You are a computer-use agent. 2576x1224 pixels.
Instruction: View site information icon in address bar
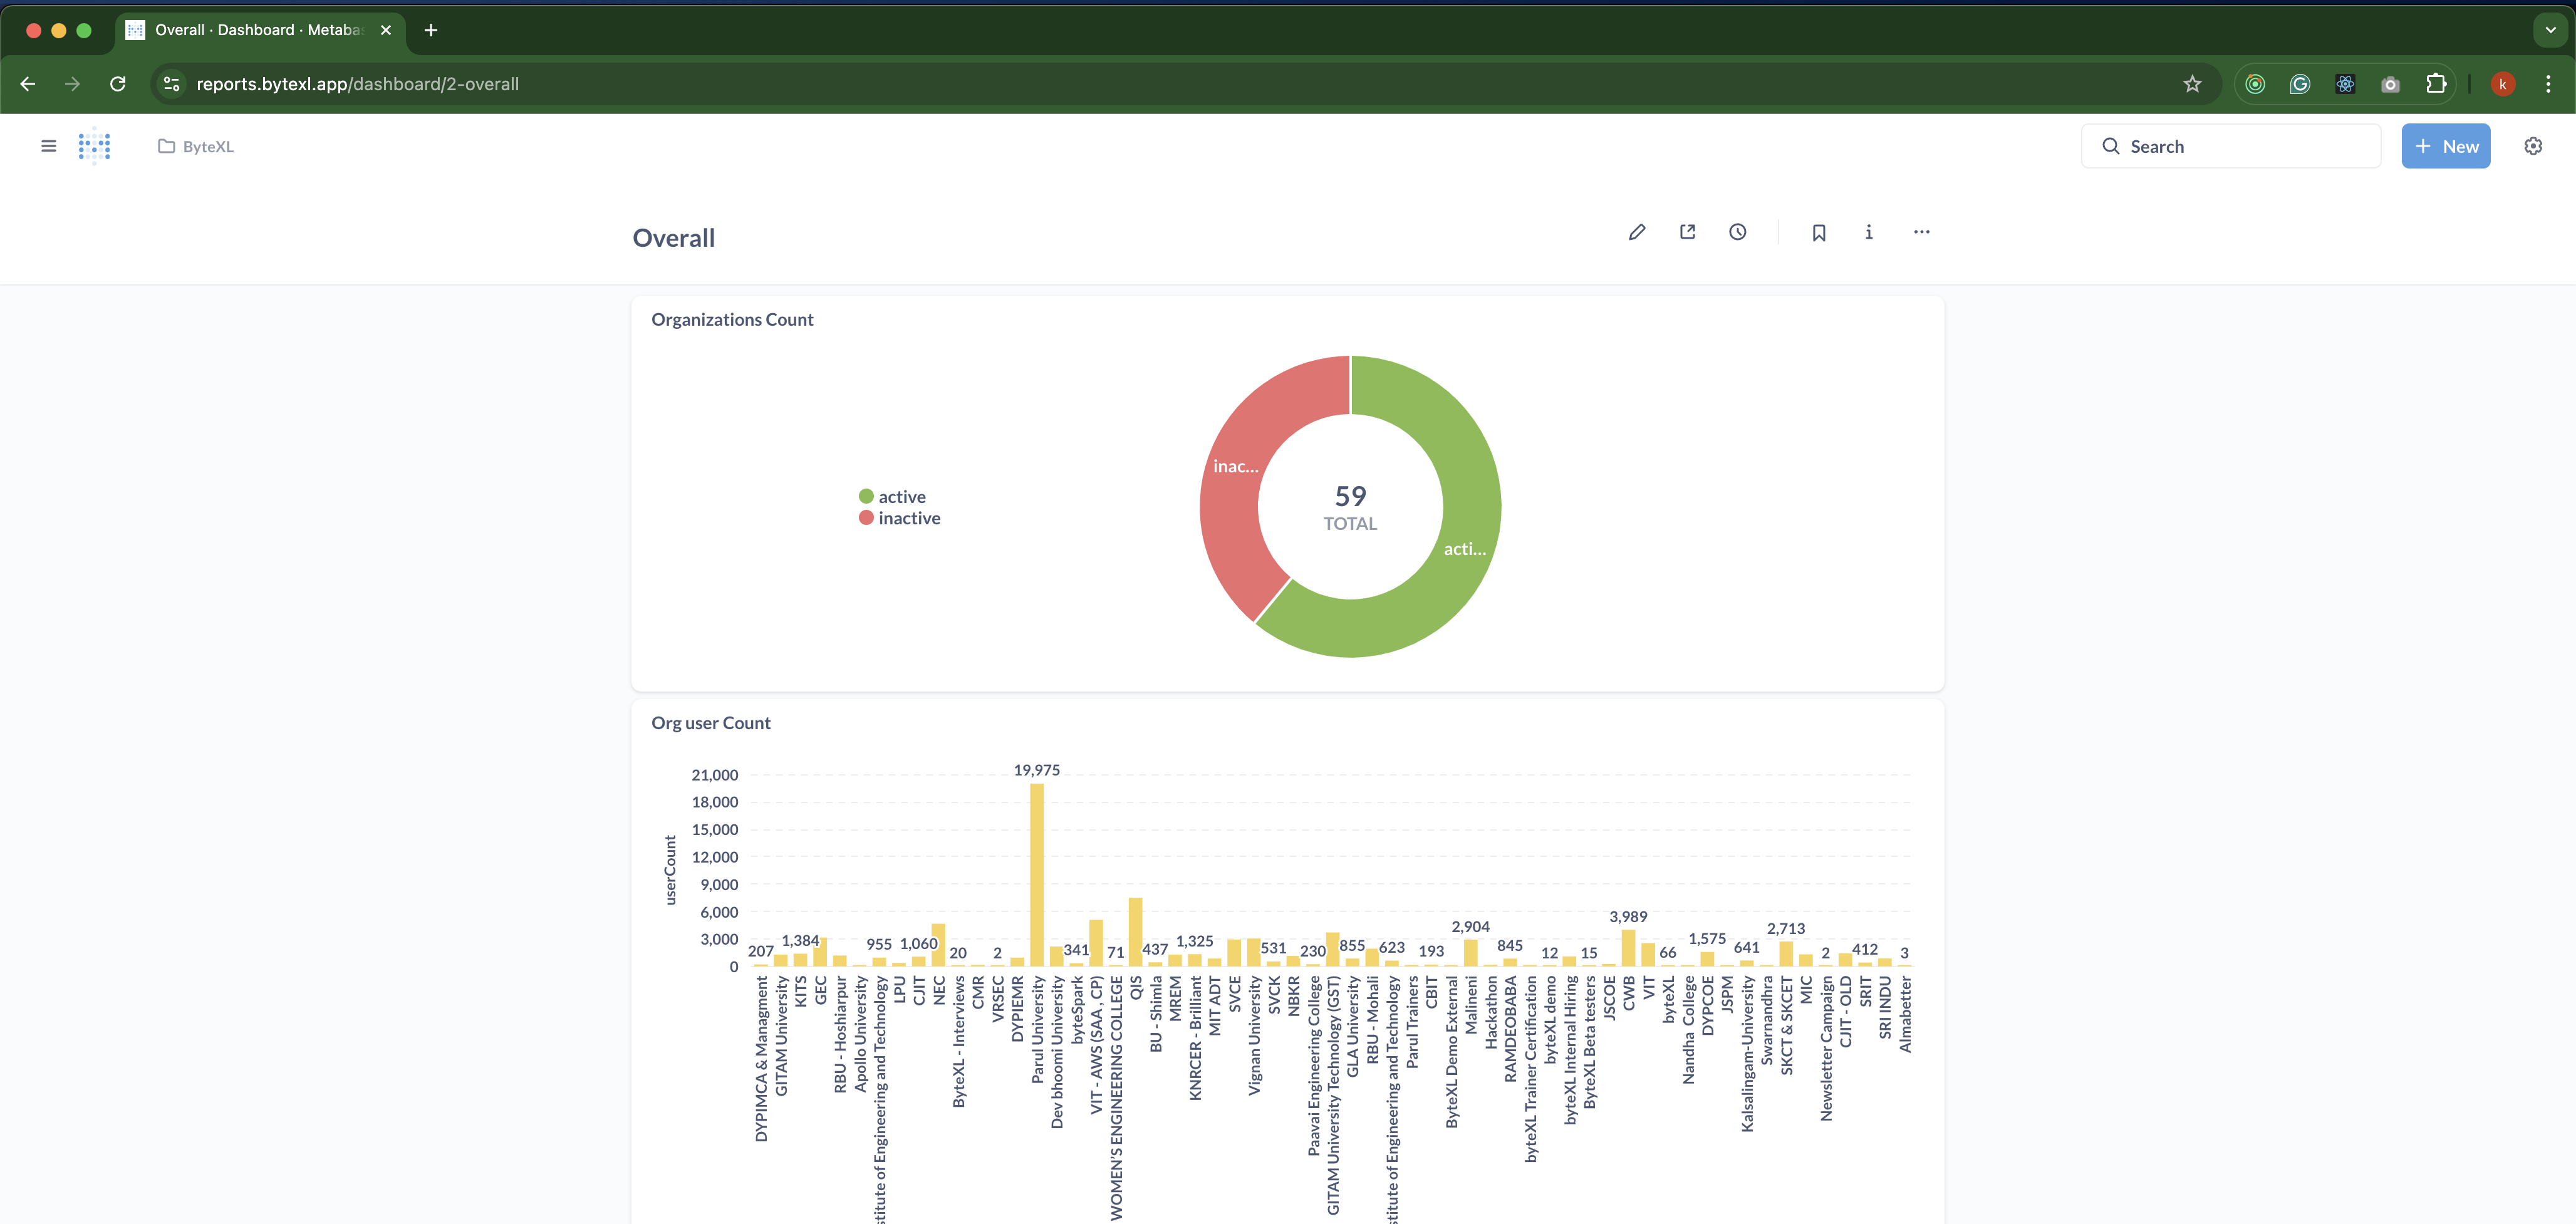[172, 84]
